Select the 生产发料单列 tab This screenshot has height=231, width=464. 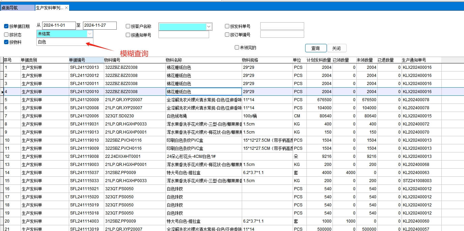49,8
